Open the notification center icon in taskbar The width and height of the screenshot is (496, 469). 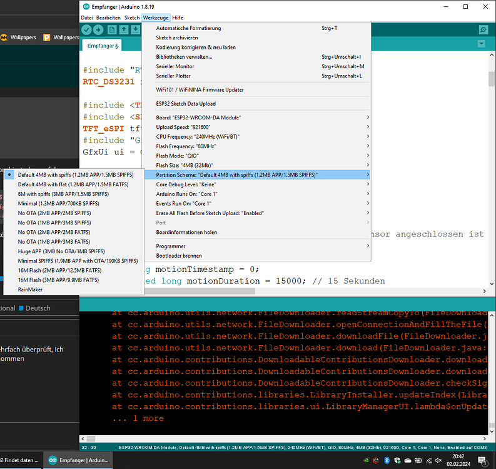click(x=482, y=460)
